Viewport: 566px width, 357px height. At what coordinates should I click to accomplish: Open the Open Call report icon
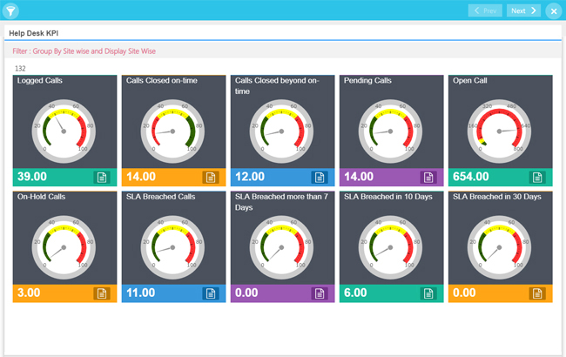(537, 178)
